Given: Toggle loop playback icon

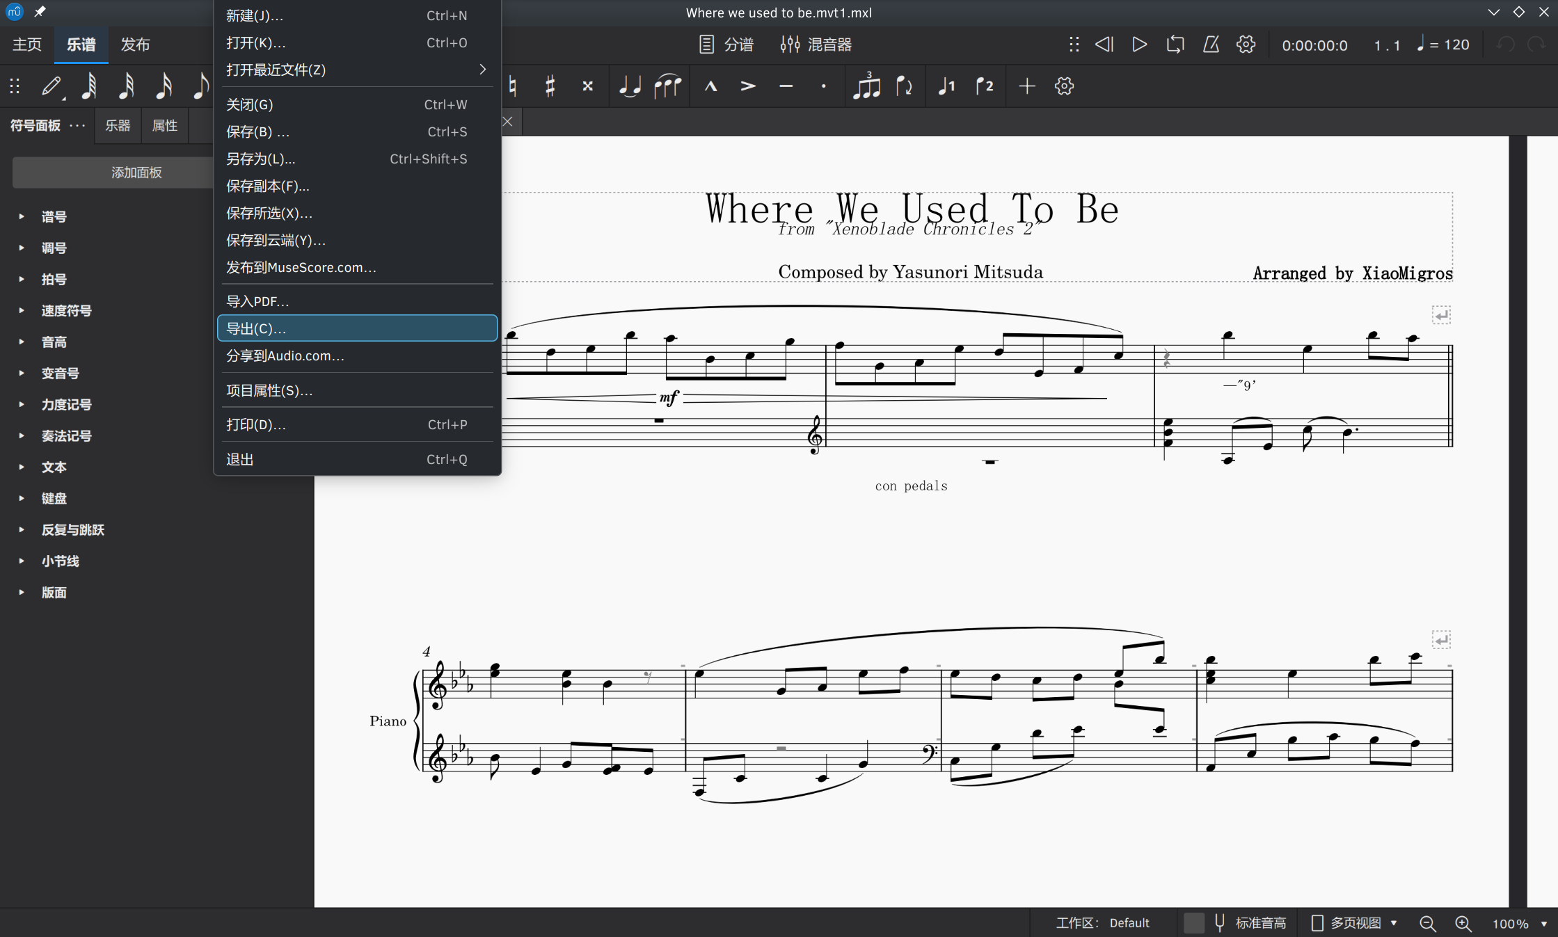Looking at the screenshot, I should 1175,45.
